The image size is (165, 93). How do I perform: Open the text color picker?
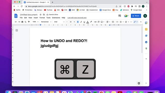[88, 22]
